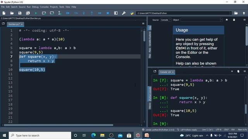
Task: Open the Source Console dropdown
Action: click(x=166, y=20)
